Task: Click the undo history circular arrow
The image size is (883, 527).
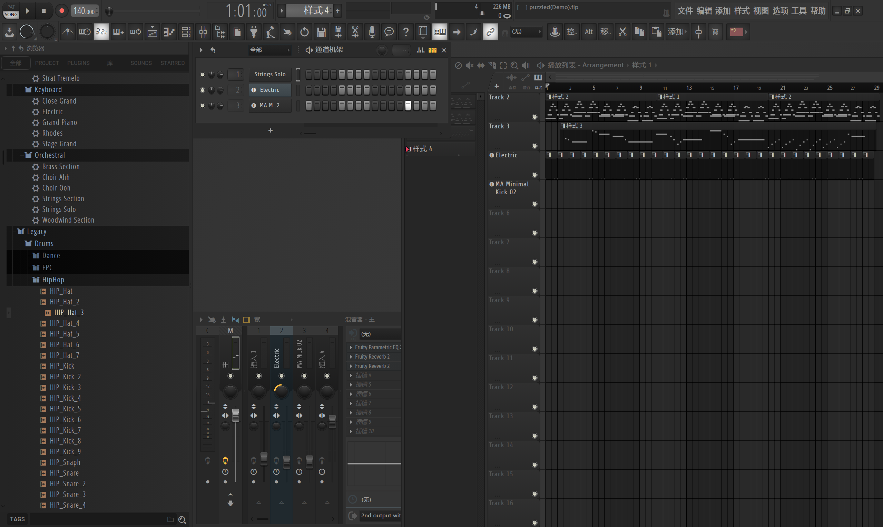Action: point(304,32)
